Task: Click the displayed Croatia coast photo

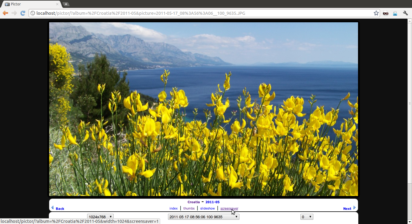Action: tap(204, 109)
